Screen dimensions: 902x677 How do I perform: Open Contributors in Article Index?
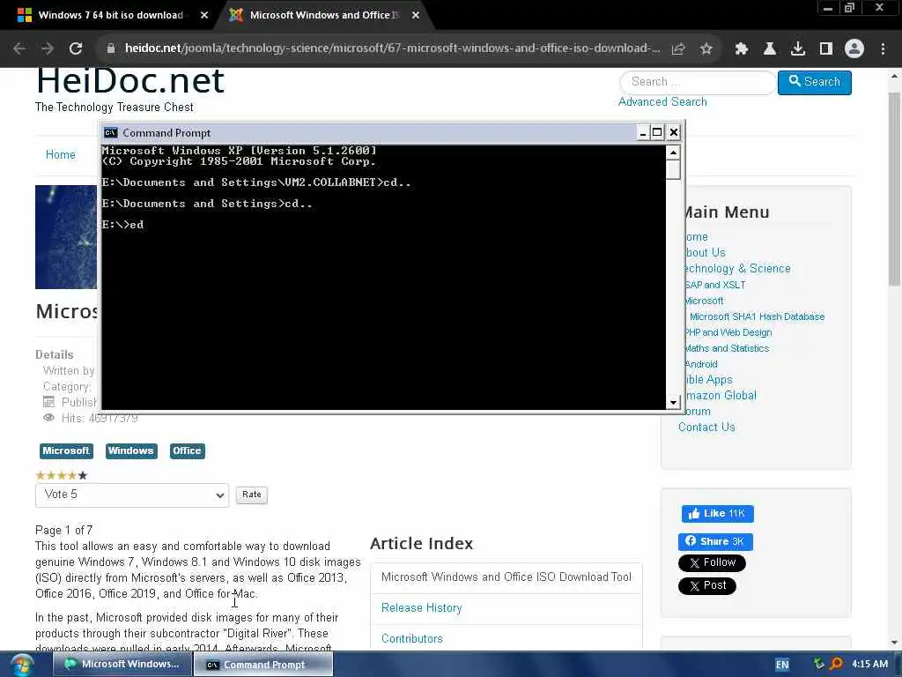(412, 639)
